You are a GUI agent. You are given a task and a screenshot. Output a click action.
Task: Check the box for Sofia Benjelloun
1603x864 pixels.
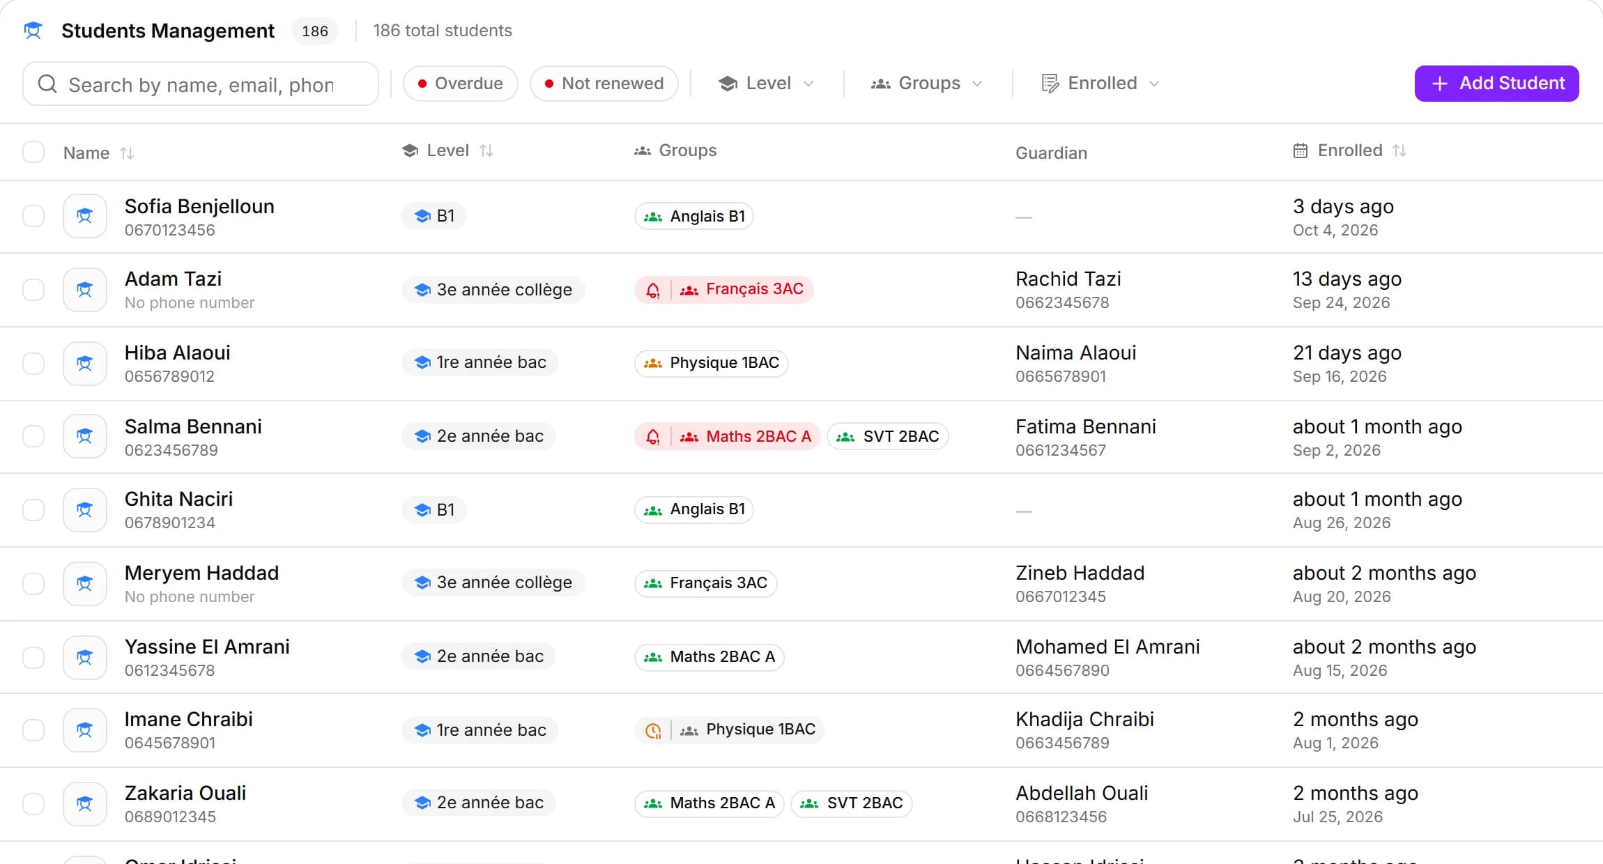pyautogui.click(x=33, y=216)
